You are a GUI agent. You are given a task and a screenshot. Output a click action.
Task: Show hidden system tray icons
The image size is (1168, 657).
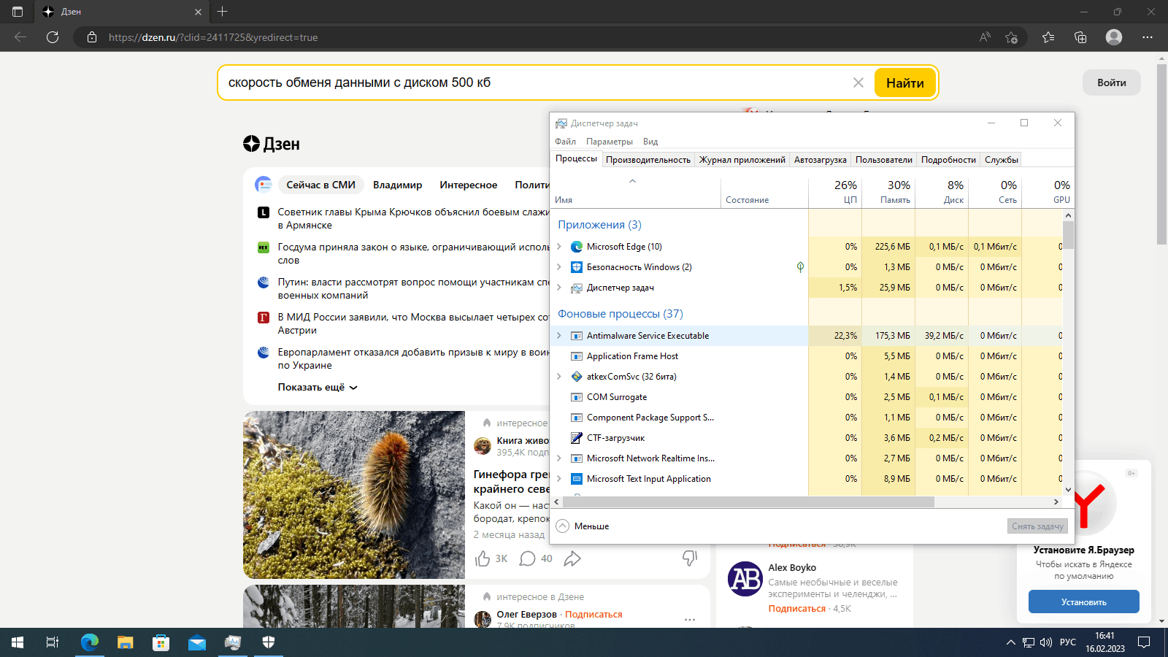1011,642
